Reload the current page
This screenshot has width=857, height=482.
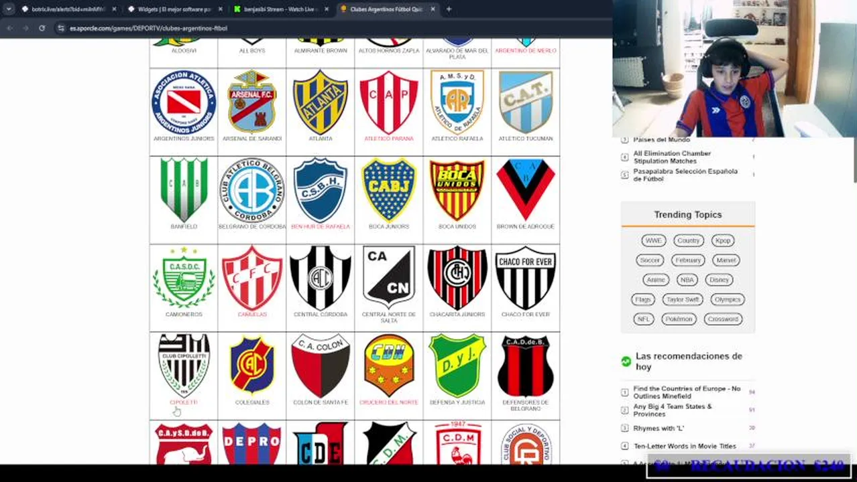pyautogui.click(x=42, y=28)
